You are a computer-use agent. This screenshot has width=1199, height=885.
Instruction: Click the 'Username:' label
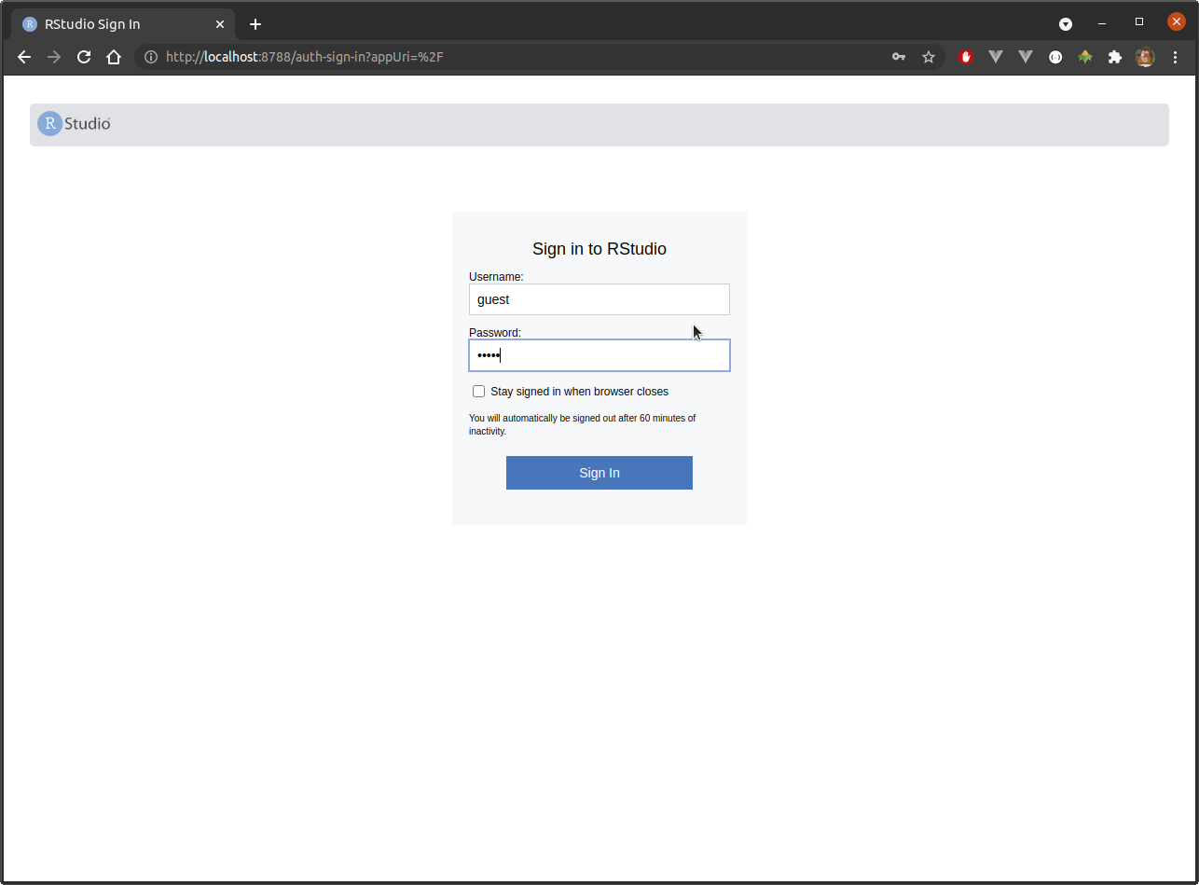pyautogui.click(x=496, y=277)
